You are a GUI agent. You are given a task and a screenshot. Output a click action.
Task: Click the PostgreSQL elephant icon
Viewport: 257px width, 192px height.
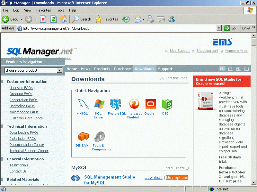click(116, 104)
